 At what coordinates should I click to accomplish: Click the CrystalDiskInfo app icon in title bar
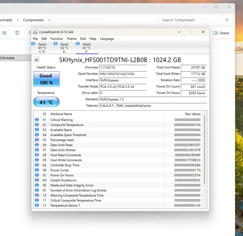click(35, 32)
